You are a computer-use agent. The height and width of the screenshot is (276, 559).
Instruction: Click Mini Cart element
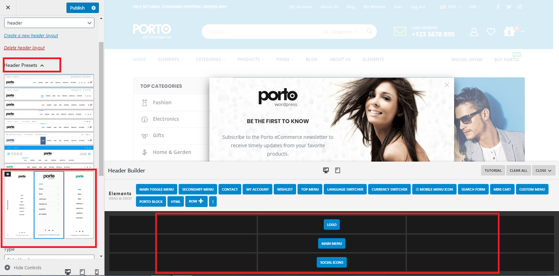[502, 189]
